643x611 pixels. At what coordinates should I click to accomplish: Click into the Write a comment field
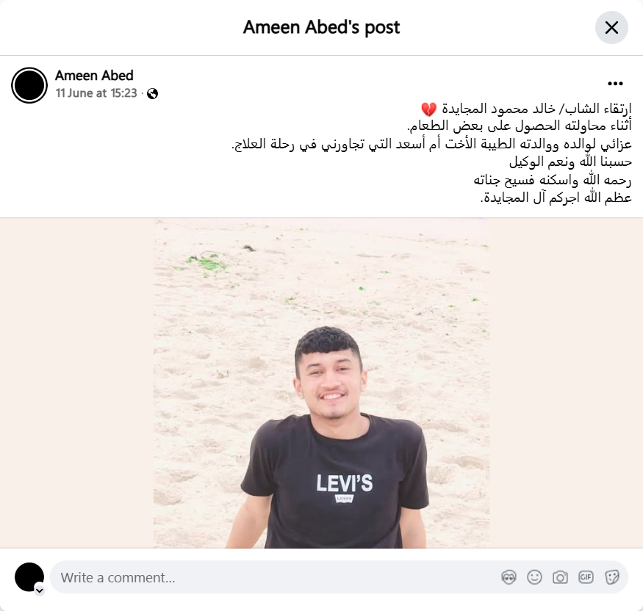(x=279, y=577)
